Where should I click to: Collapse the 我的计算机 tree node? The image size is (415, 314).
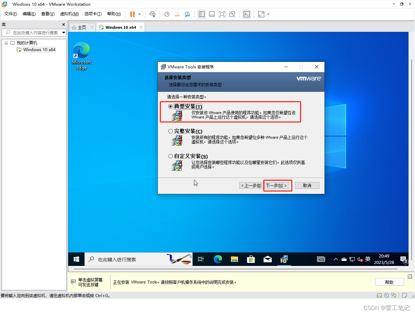pos(6,43)
